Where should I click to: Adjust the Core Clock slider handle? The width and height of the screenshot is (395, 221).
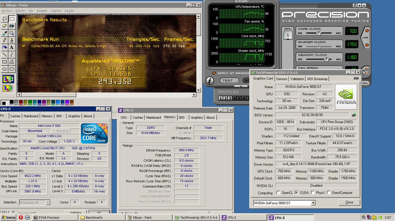[x=318, y=33]
